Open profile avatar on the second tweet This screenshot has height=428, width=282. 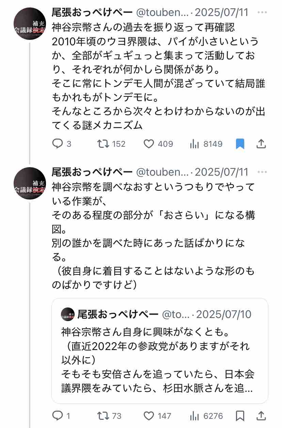point(30,183)
